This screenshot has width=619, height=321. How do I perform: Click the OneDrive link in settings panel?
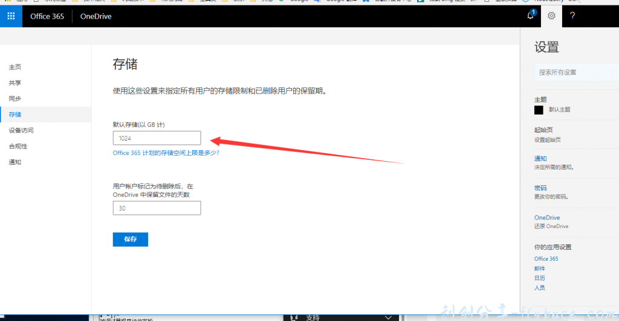547,217
